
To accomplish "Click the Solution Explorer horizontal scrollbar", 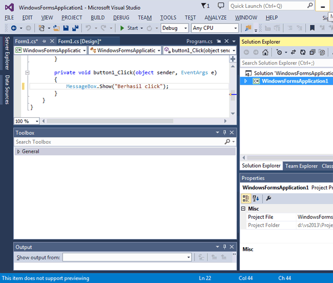I will (290, 157).
